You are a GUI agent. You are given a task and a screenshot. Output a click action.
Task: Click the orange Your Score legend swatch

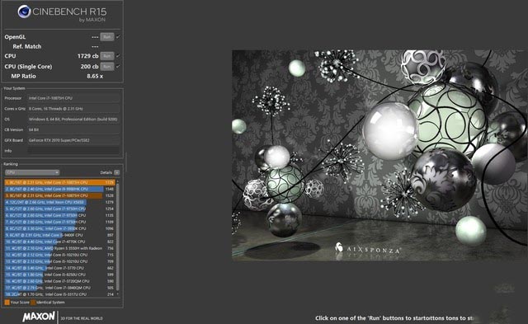[7, 302]
